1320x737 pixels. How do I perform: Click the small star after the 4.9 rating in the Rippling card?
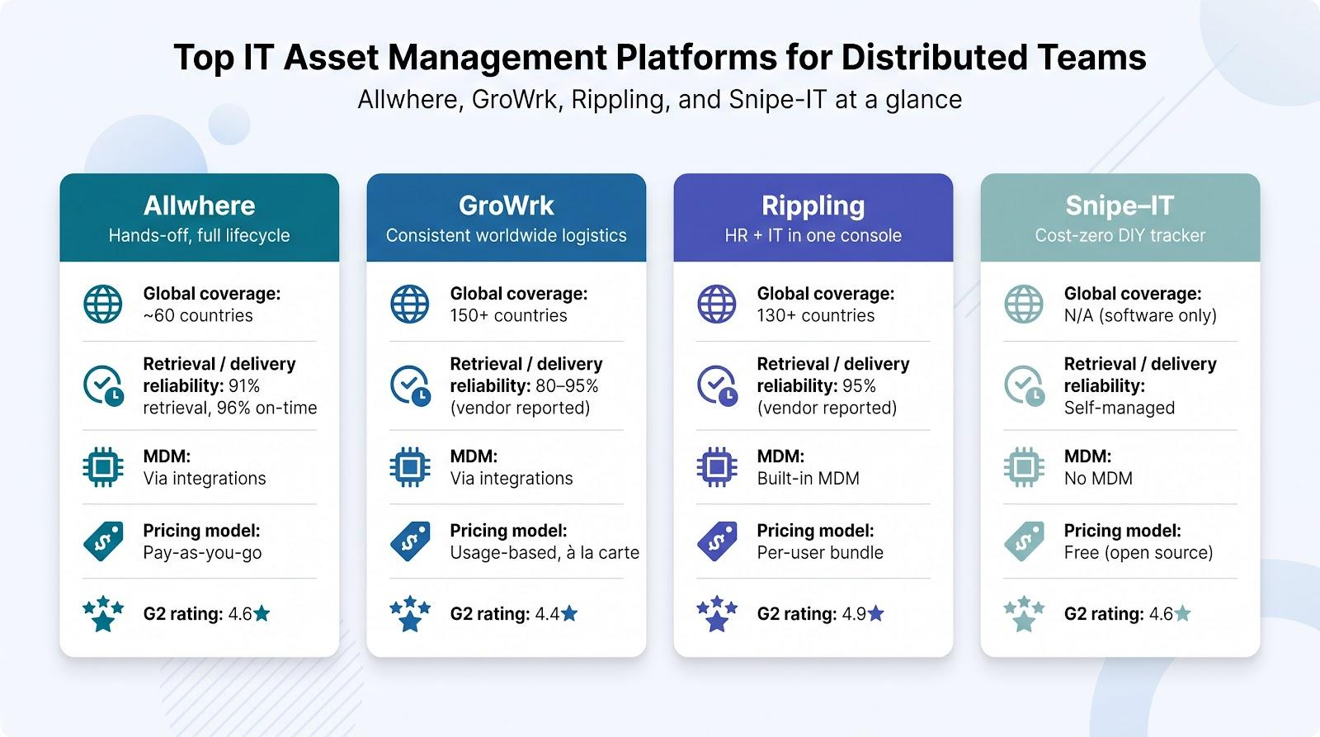pos(875,613)
